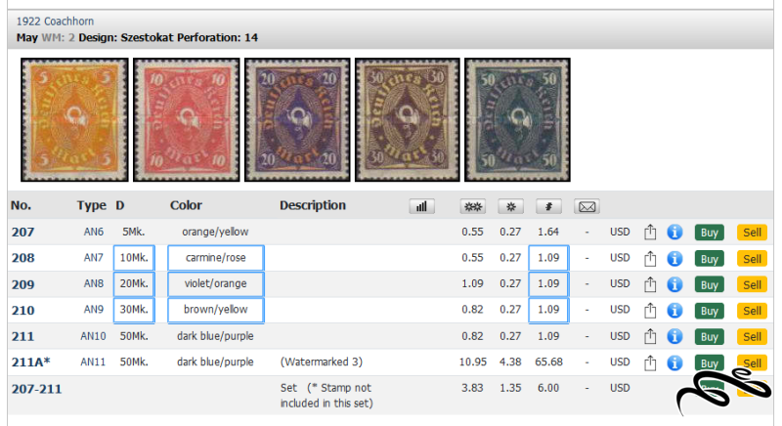
Task: Sell stamp 209 violet/orange
Action: click(x=752, y=284)
